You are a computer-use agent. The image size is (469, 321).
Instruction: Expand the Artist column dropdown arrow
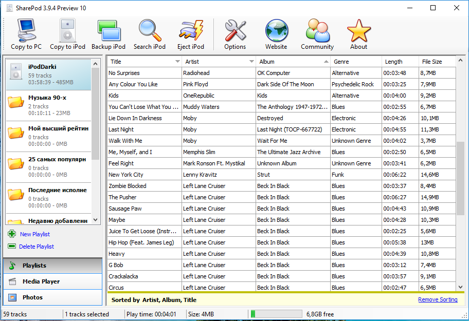[x=251, y=62]
